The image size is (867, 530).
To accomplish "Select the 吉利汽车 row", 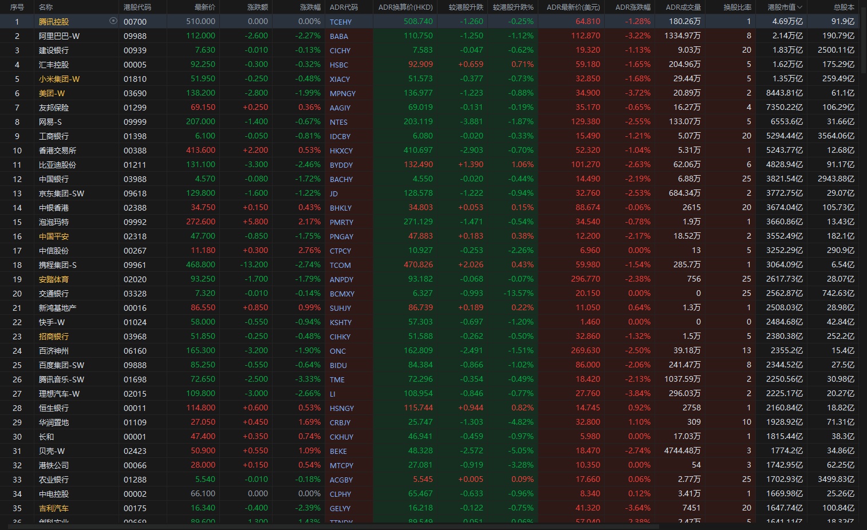I will tap(54, 508).
